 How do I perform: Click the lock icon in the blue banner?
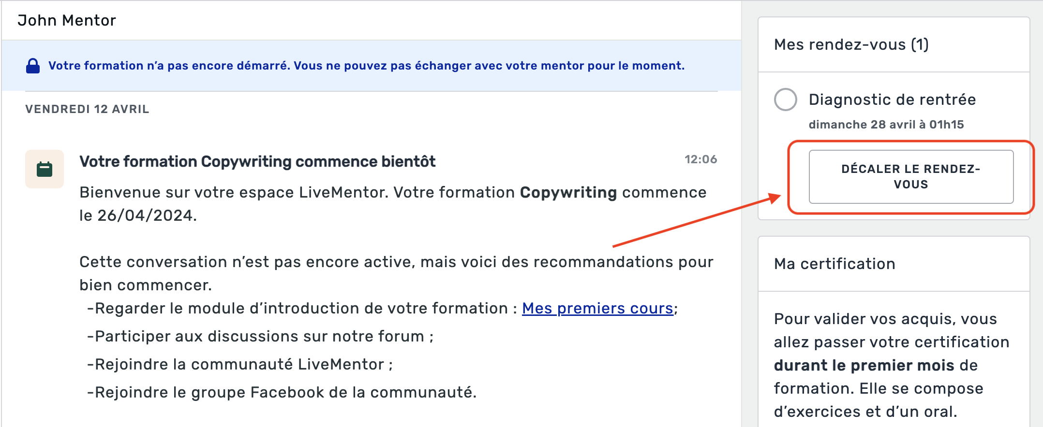(x=33, y=66)
